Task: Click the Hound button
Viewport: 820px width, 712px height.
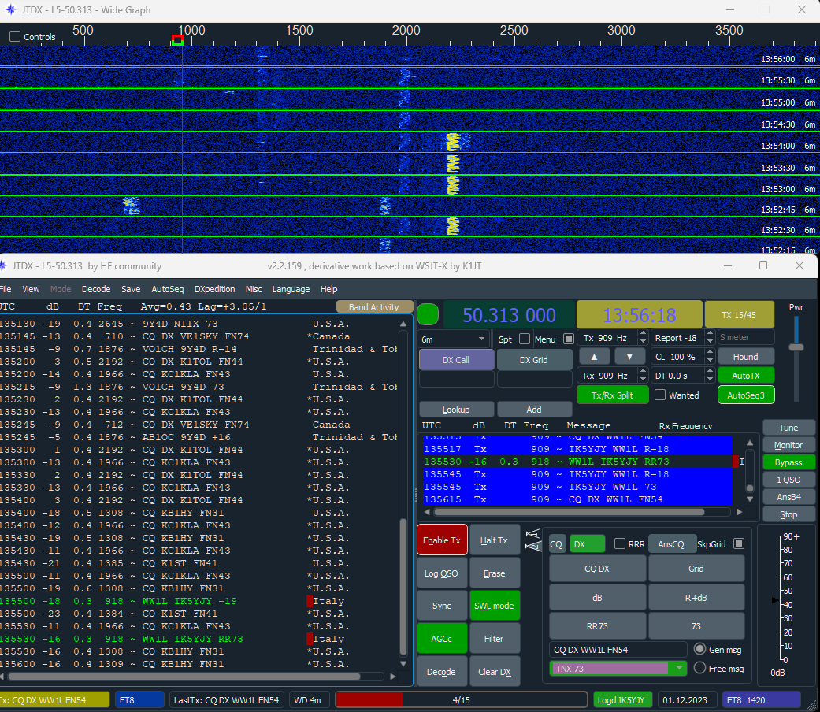Action: point(745,357)
